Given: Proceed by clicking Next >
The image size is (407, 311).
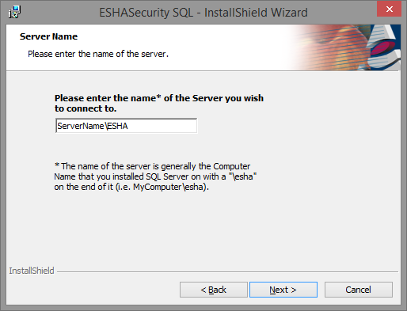Looking at the screenshot, I should (x=283, y=290).
